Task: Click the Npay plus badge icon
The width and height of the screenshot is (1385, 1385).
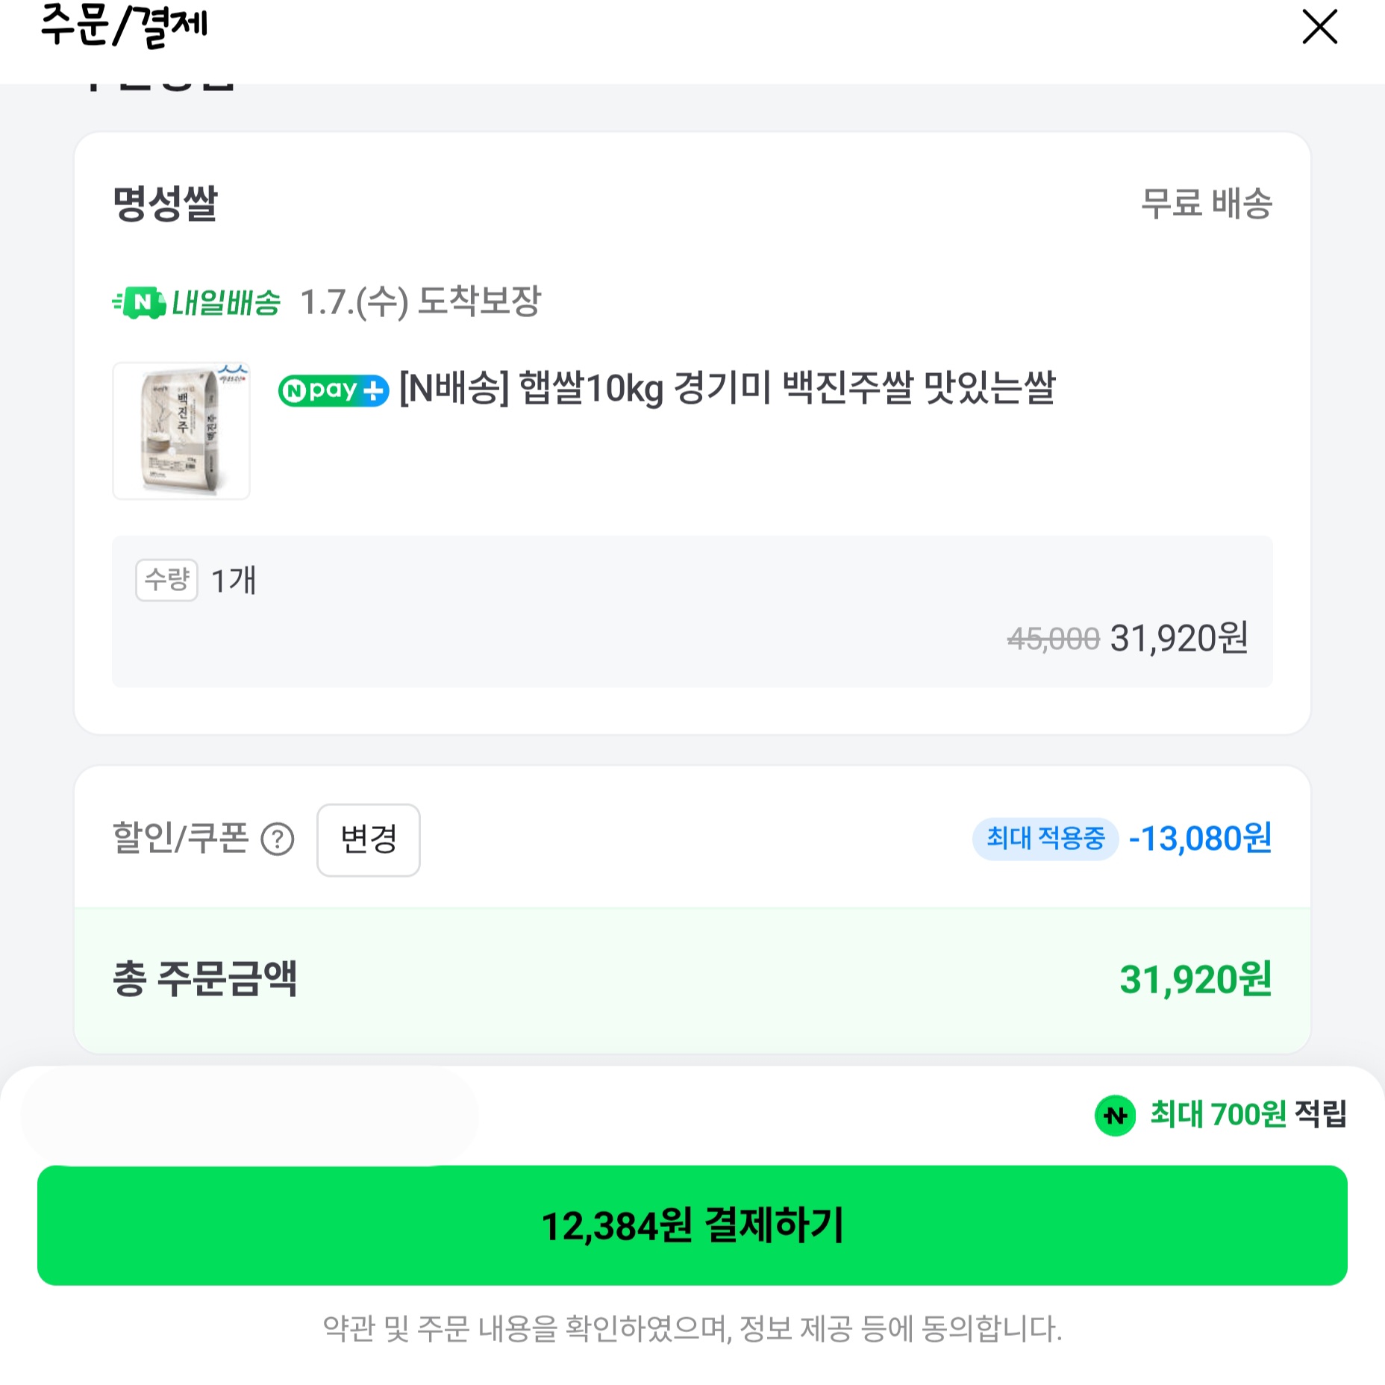Action: [333, 390]
